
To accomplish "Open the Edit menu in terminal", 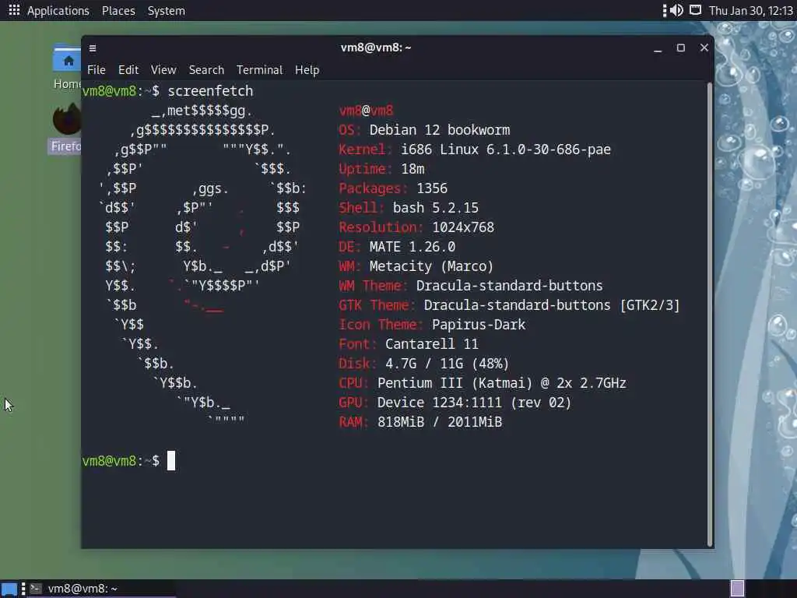I will pyautogui.click(x=128, y=69).
